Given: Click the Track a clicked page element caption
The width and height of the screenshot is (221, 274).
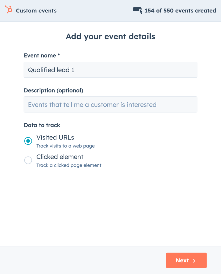Looking at the screenshot, I should (x=69, y=165).
